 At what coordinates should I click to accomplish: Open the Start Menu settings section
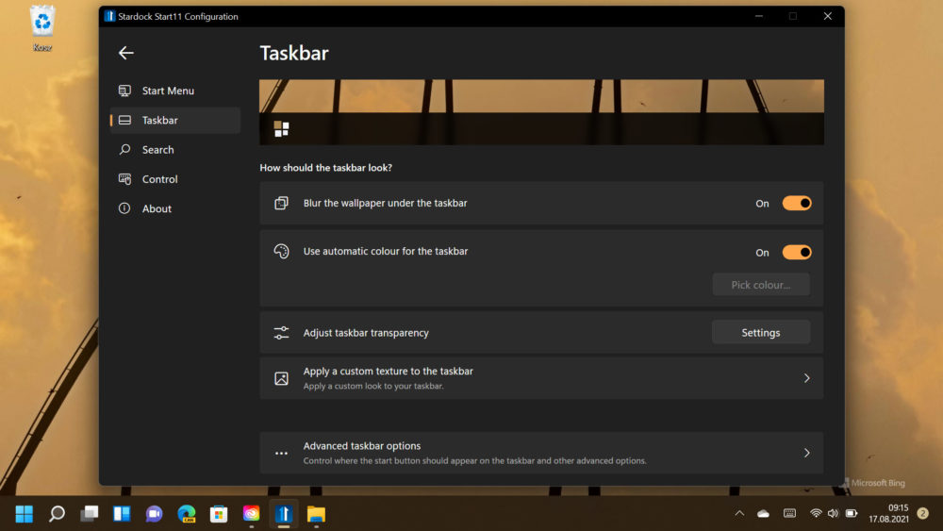click(175, 91)
